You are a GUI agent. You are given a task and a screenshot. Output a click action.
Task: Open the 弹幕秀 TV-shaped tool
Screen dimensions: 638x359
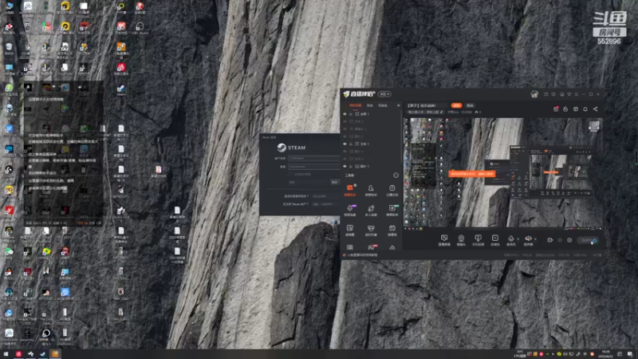coord(392,230)
